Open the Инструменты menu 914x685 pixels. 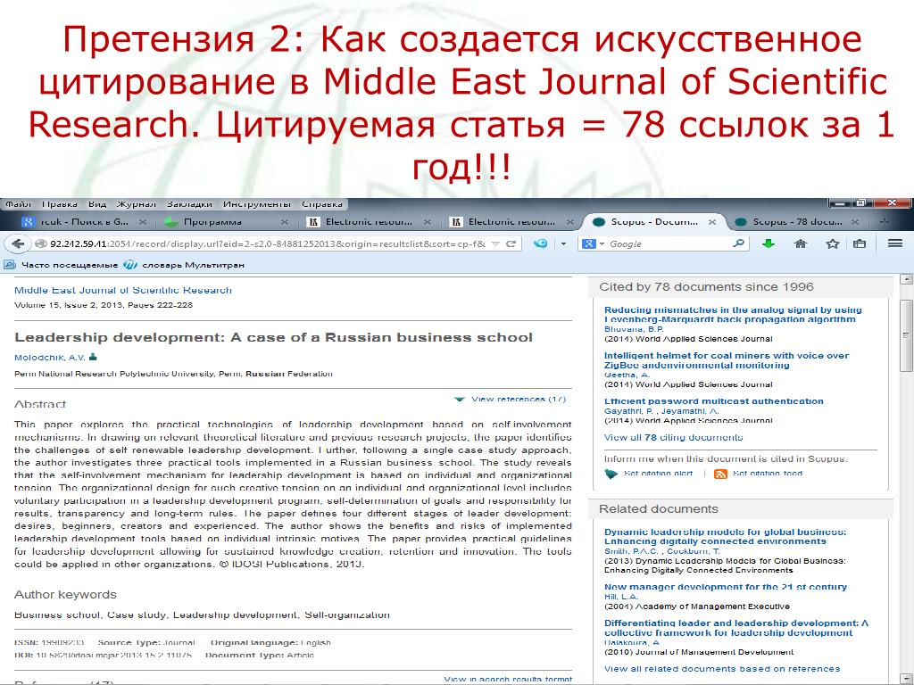[257, 204]
